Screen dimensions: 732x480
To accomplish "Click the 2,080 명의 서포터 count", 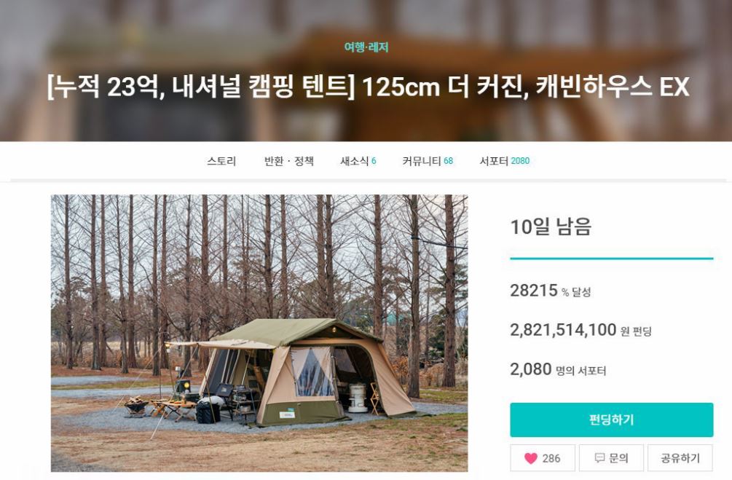I will [558, 370].
